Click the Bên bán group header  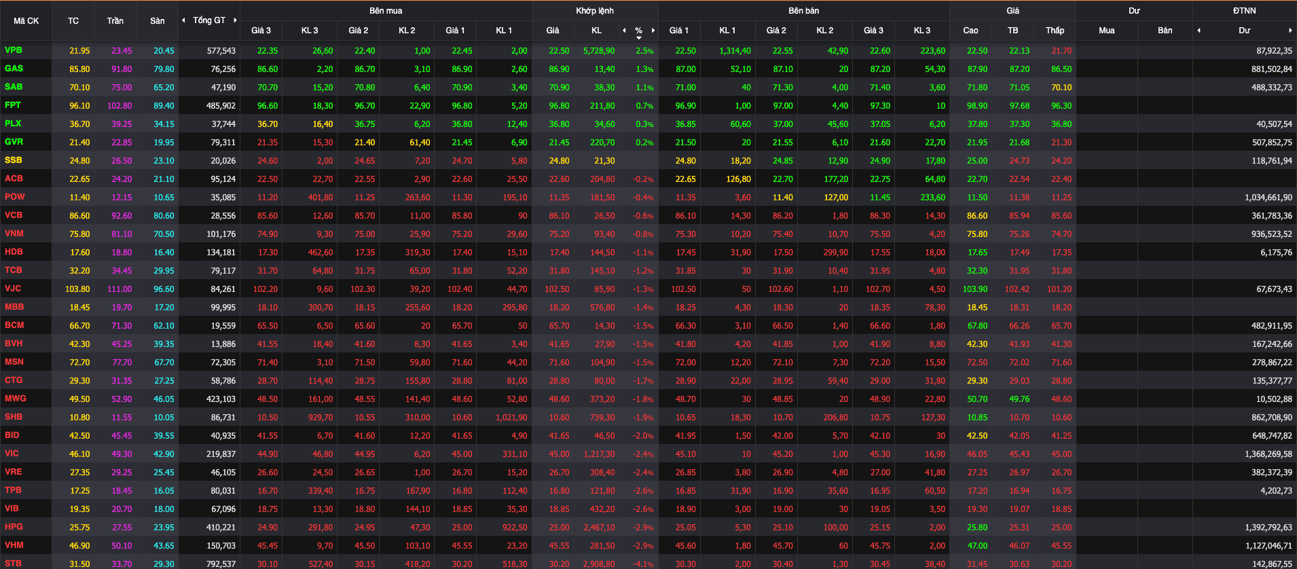pyautogui.click(x=804, y=11)
